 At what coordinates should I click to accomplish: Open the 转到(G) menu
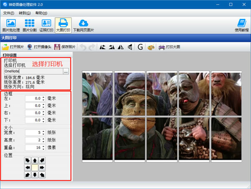25,13
